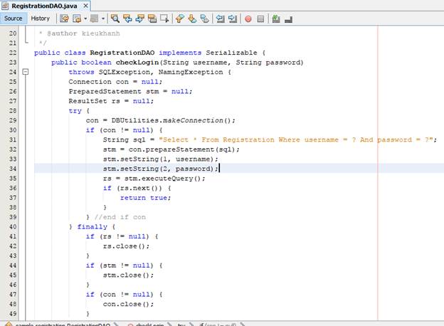Click the Java file icon on RegistrationDAO tab
444x326 pixels.
[x=5, y=6]
